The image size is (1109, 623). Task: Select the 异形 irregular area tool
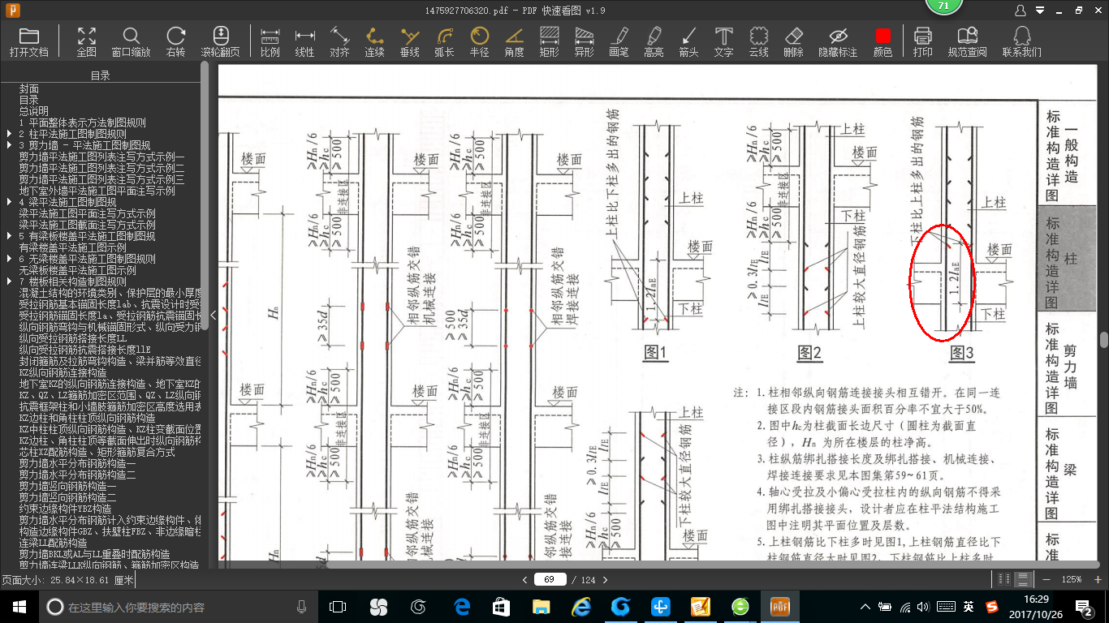click(584, 41)
